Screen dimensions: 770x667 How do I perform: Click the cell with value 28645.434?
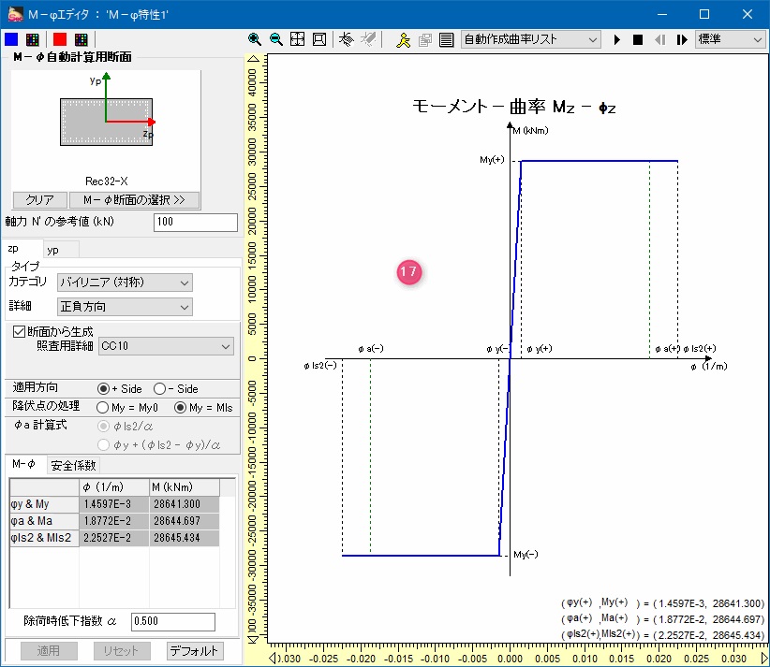(x=185, y=538)
